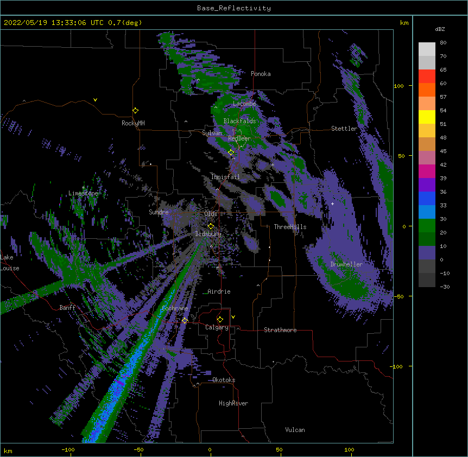This screenshot has height=457, width=468.
Task: Pick the slate purple 0-10 dBZ swatch
Action: coord(427,253)
